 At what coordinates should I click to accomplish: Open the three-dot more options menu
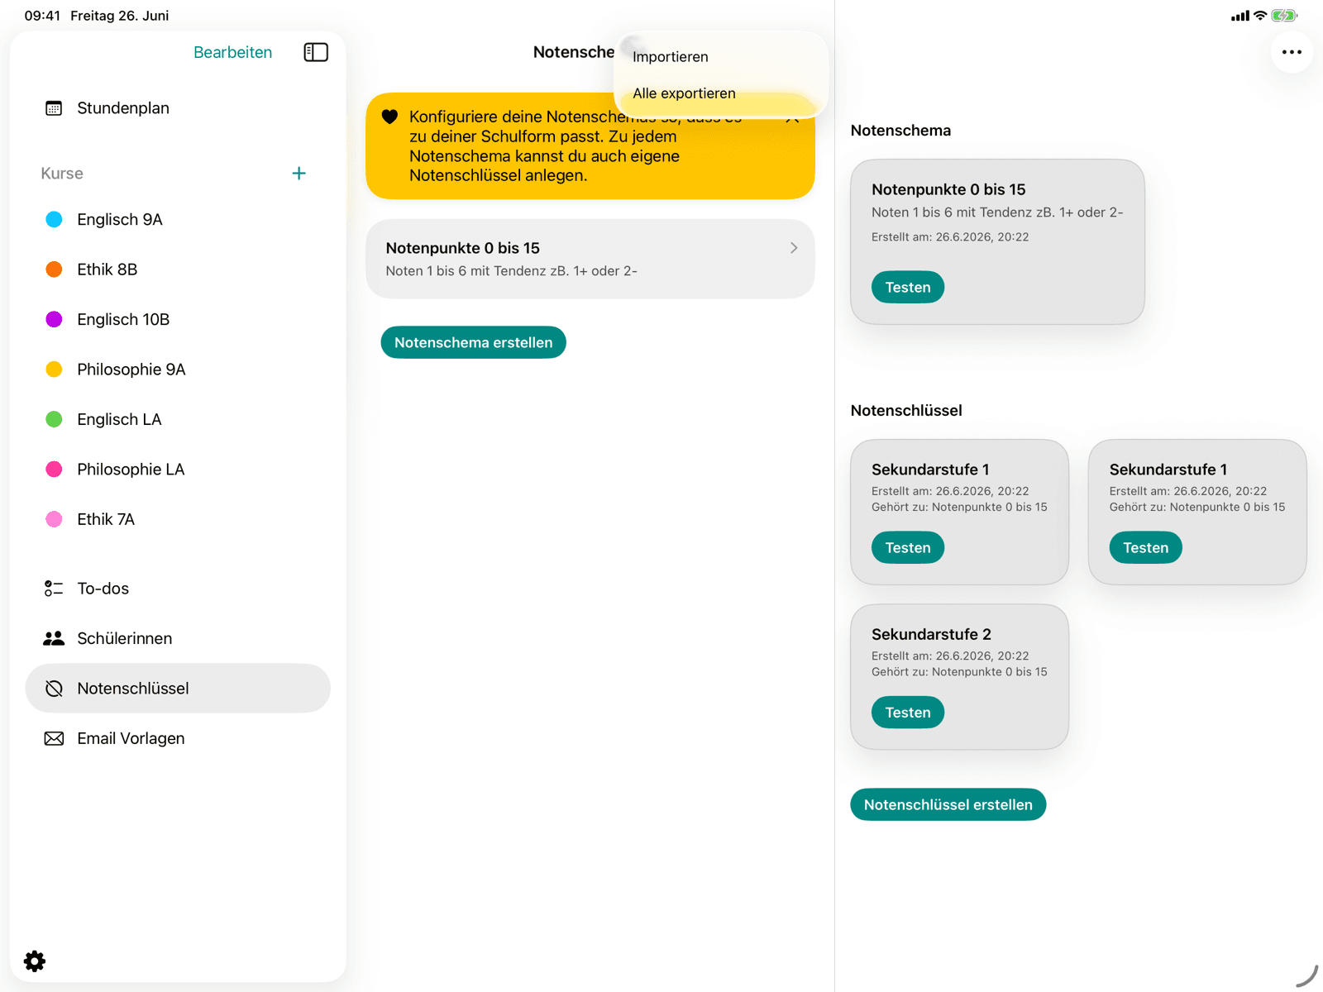click(1292, 52)
